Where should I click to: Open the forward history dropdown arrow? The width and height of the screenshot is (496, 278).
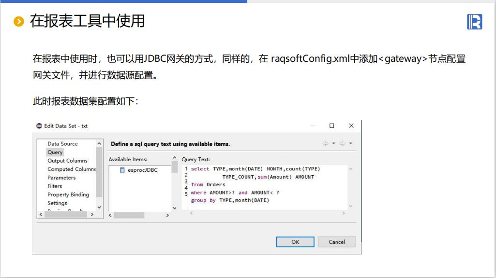pos(351,143)
